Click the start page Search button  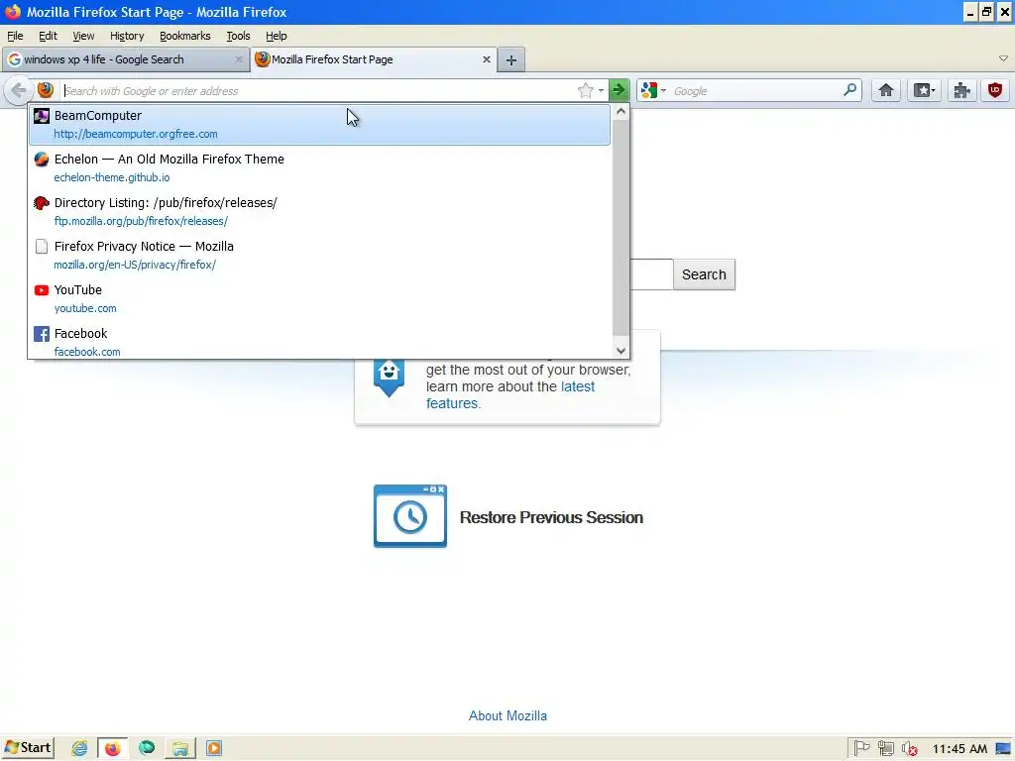click(704, 274)
